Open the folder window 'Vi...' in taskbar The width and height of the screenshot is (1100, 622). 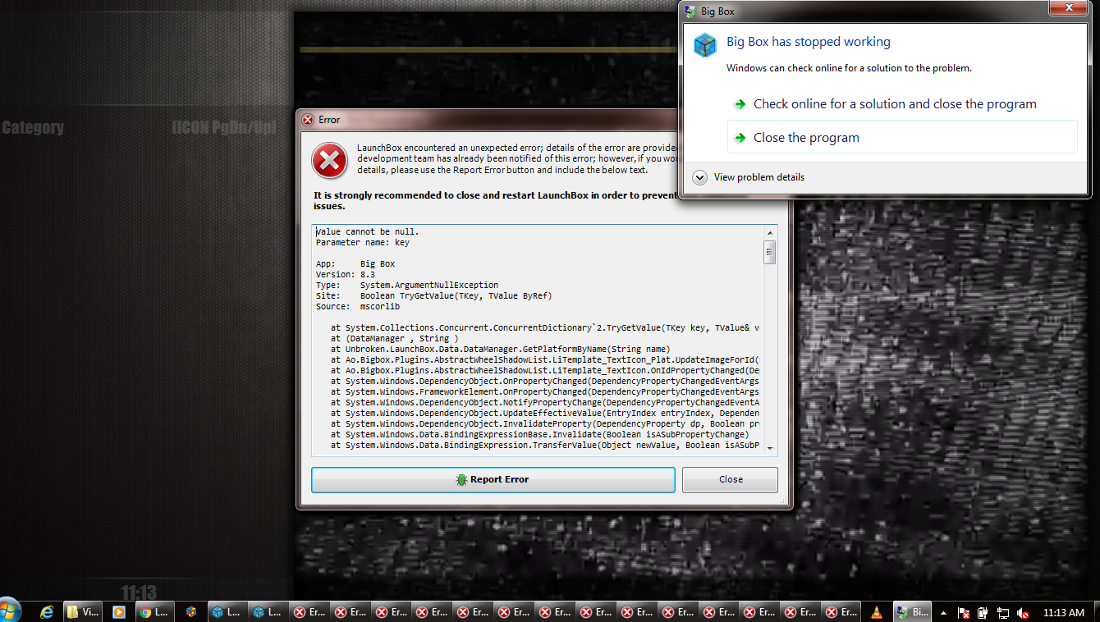[x=85, y=611]
